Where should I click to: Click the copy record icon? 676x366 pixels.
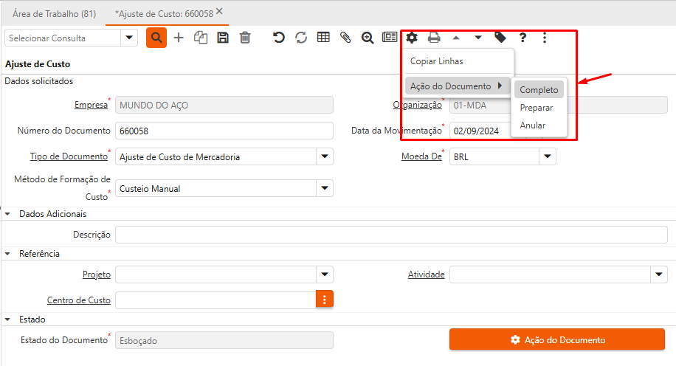[x=201, y=38]
